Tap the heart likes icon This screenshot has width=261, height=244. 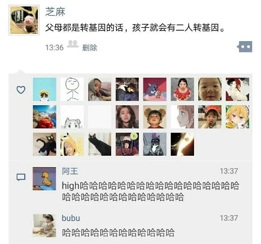pos(21,90)
